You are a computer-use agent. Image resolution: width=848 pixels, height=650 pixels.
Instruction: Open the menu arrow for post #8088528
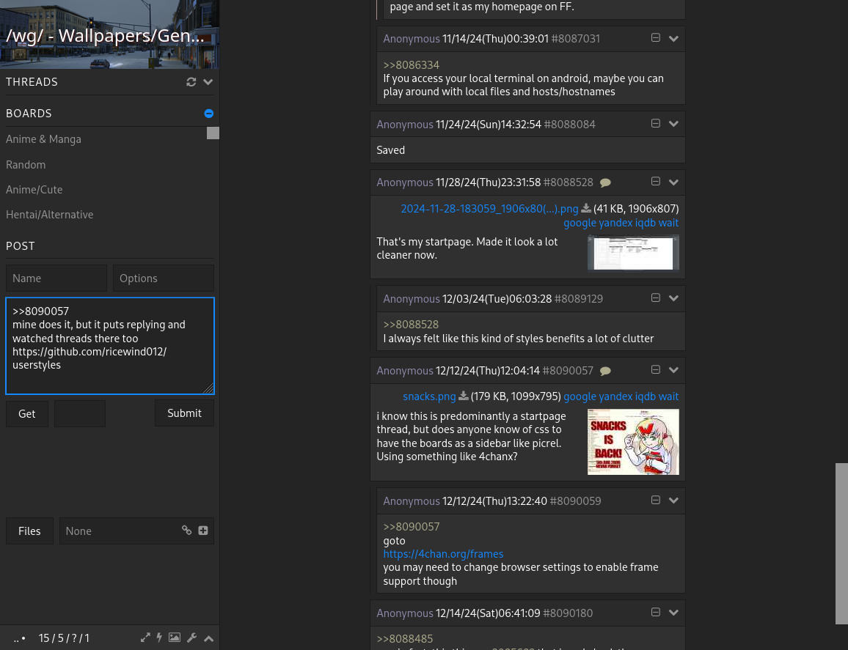coord(673,182)
